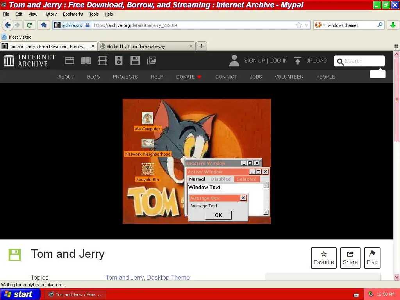Click the upload arrow icon
Screen dimensions: 400x300
point(297,61)
